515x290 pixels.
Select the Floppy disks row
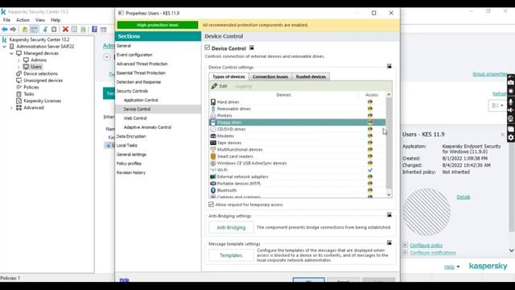[x=297, y=122]
